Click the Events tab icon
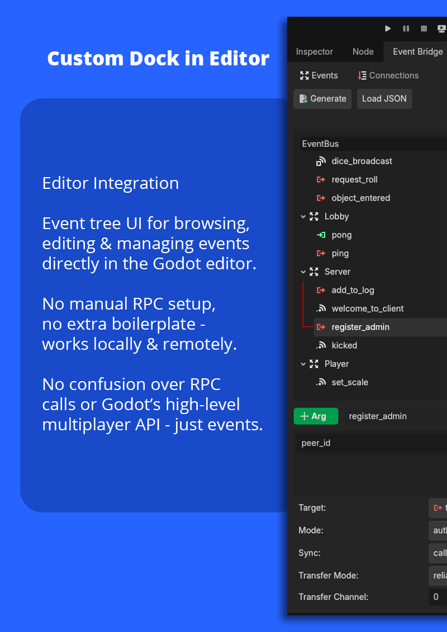447x632 pixels. coord(305,75)
